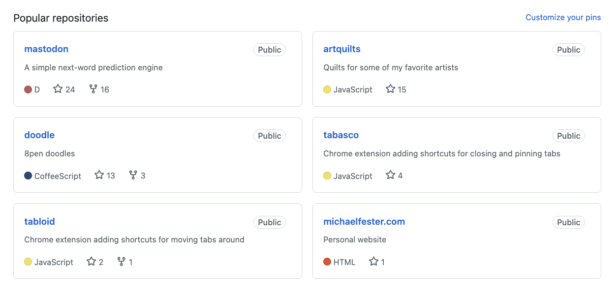Click the Public badge on mastodon card

[x=270, y=50]
